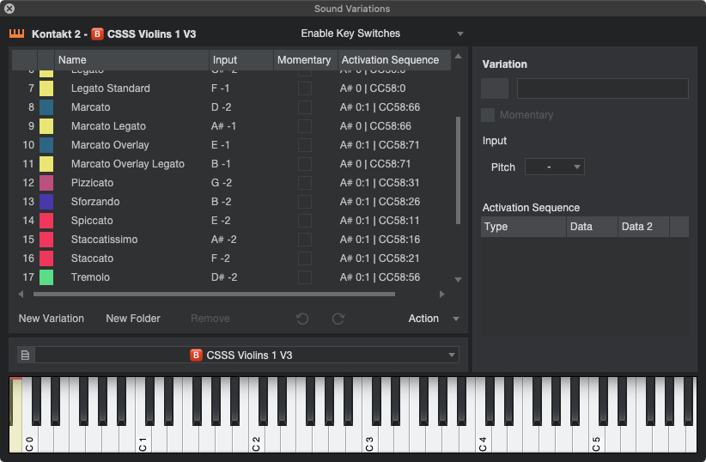Toggle Momentary checkbox for Marcato Overlay row 10
706x462 pixels.
(305, 145)
